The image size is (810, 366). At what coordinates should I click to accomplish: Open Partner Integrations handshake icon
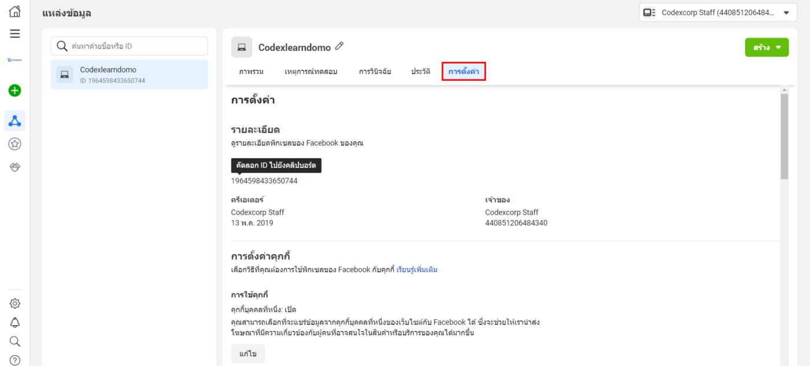15,167
